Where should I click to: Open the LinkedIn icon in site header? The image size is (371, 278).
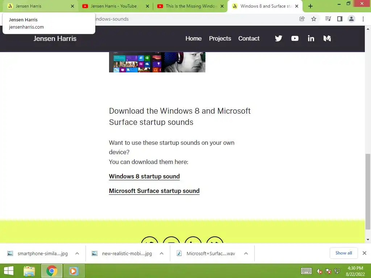click(x=311, y=38)
